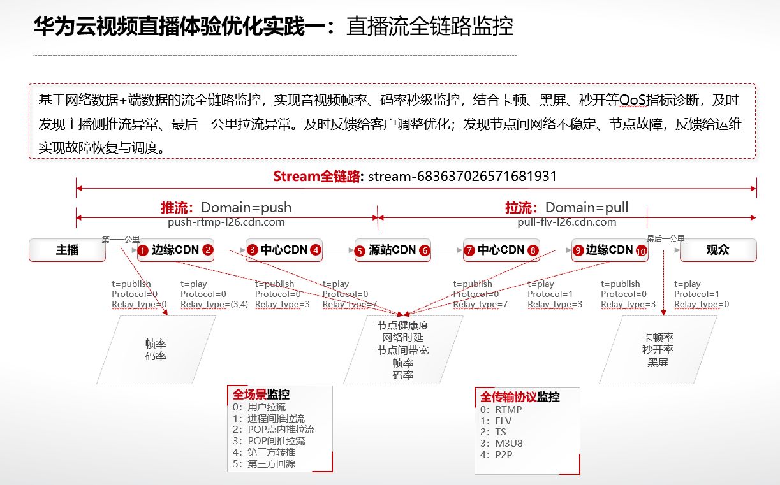This screenshot has height=485, width=780.
Task: Select the 最后一公里 label
Action: [666, 239]
